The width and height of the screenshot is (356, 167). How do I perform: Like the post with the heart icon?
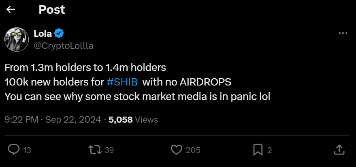[x=176, y=150]
